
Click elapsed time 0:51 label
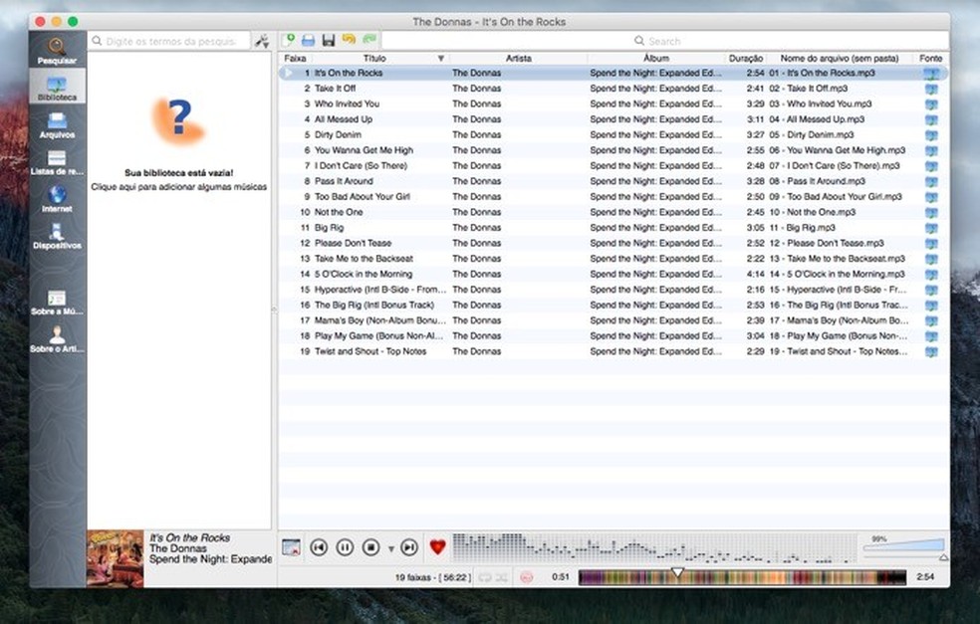(561, 577)
